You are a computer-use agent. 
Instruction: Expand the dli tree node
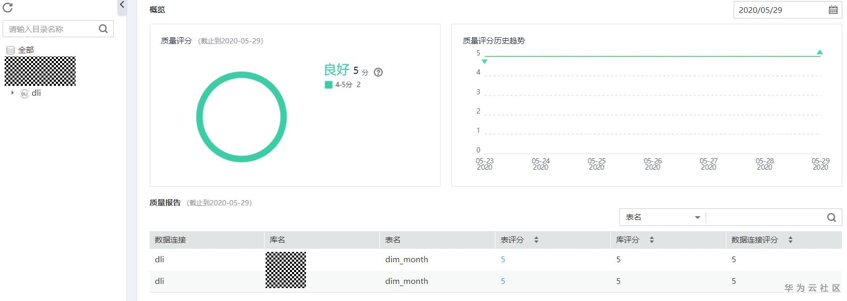[x=12, y=93]
